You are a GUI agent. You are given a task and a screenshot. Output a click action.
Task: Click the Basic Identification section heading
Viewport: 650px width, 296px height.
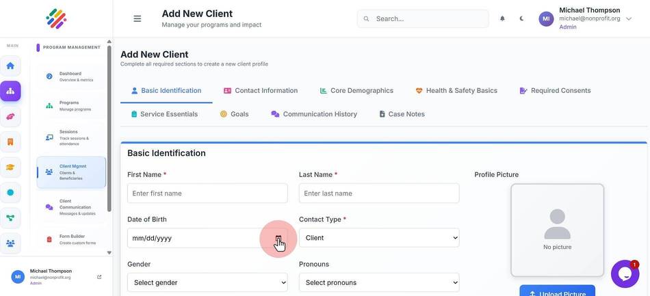click(166, 153)
